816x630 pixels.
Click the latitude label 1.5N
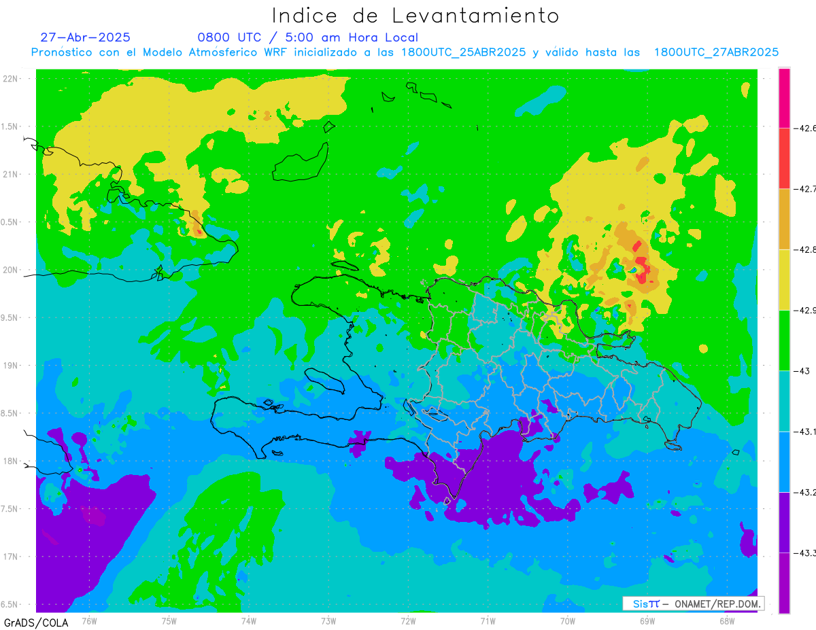coord(10,126)
